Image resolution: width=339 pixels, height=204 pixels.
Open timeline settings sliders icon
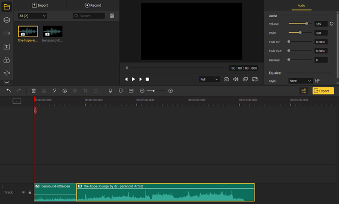(x=304, y=91)
